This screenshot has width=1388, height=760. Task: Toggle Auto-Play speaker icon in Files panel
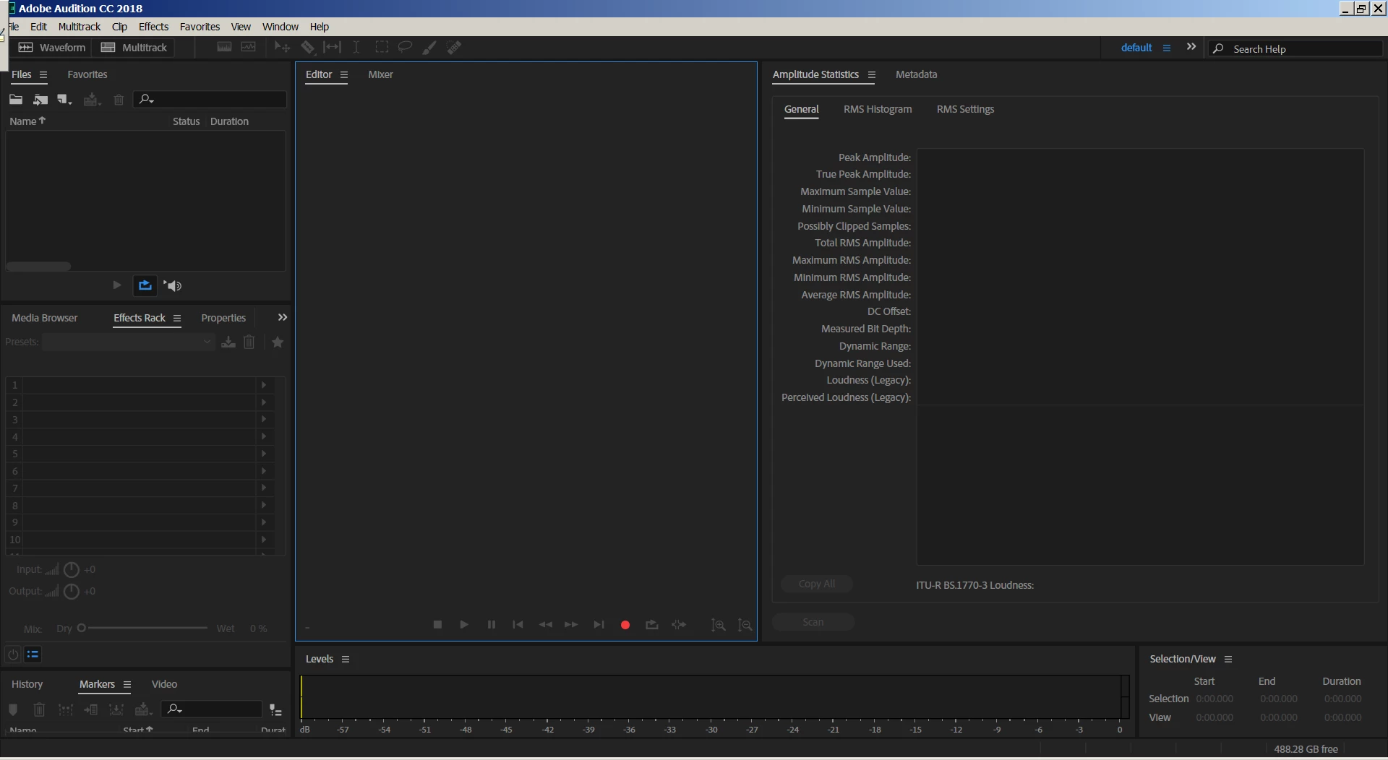tap(173, 285)
